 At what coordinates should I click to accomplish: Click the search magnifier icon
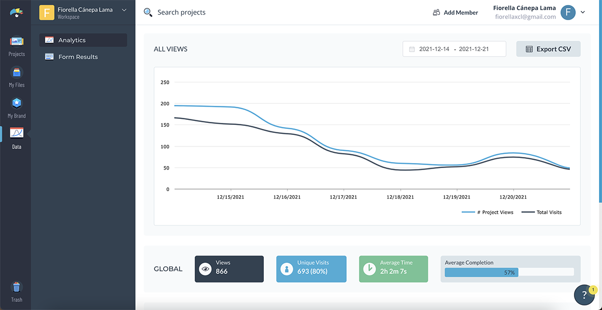coord(148,13)
